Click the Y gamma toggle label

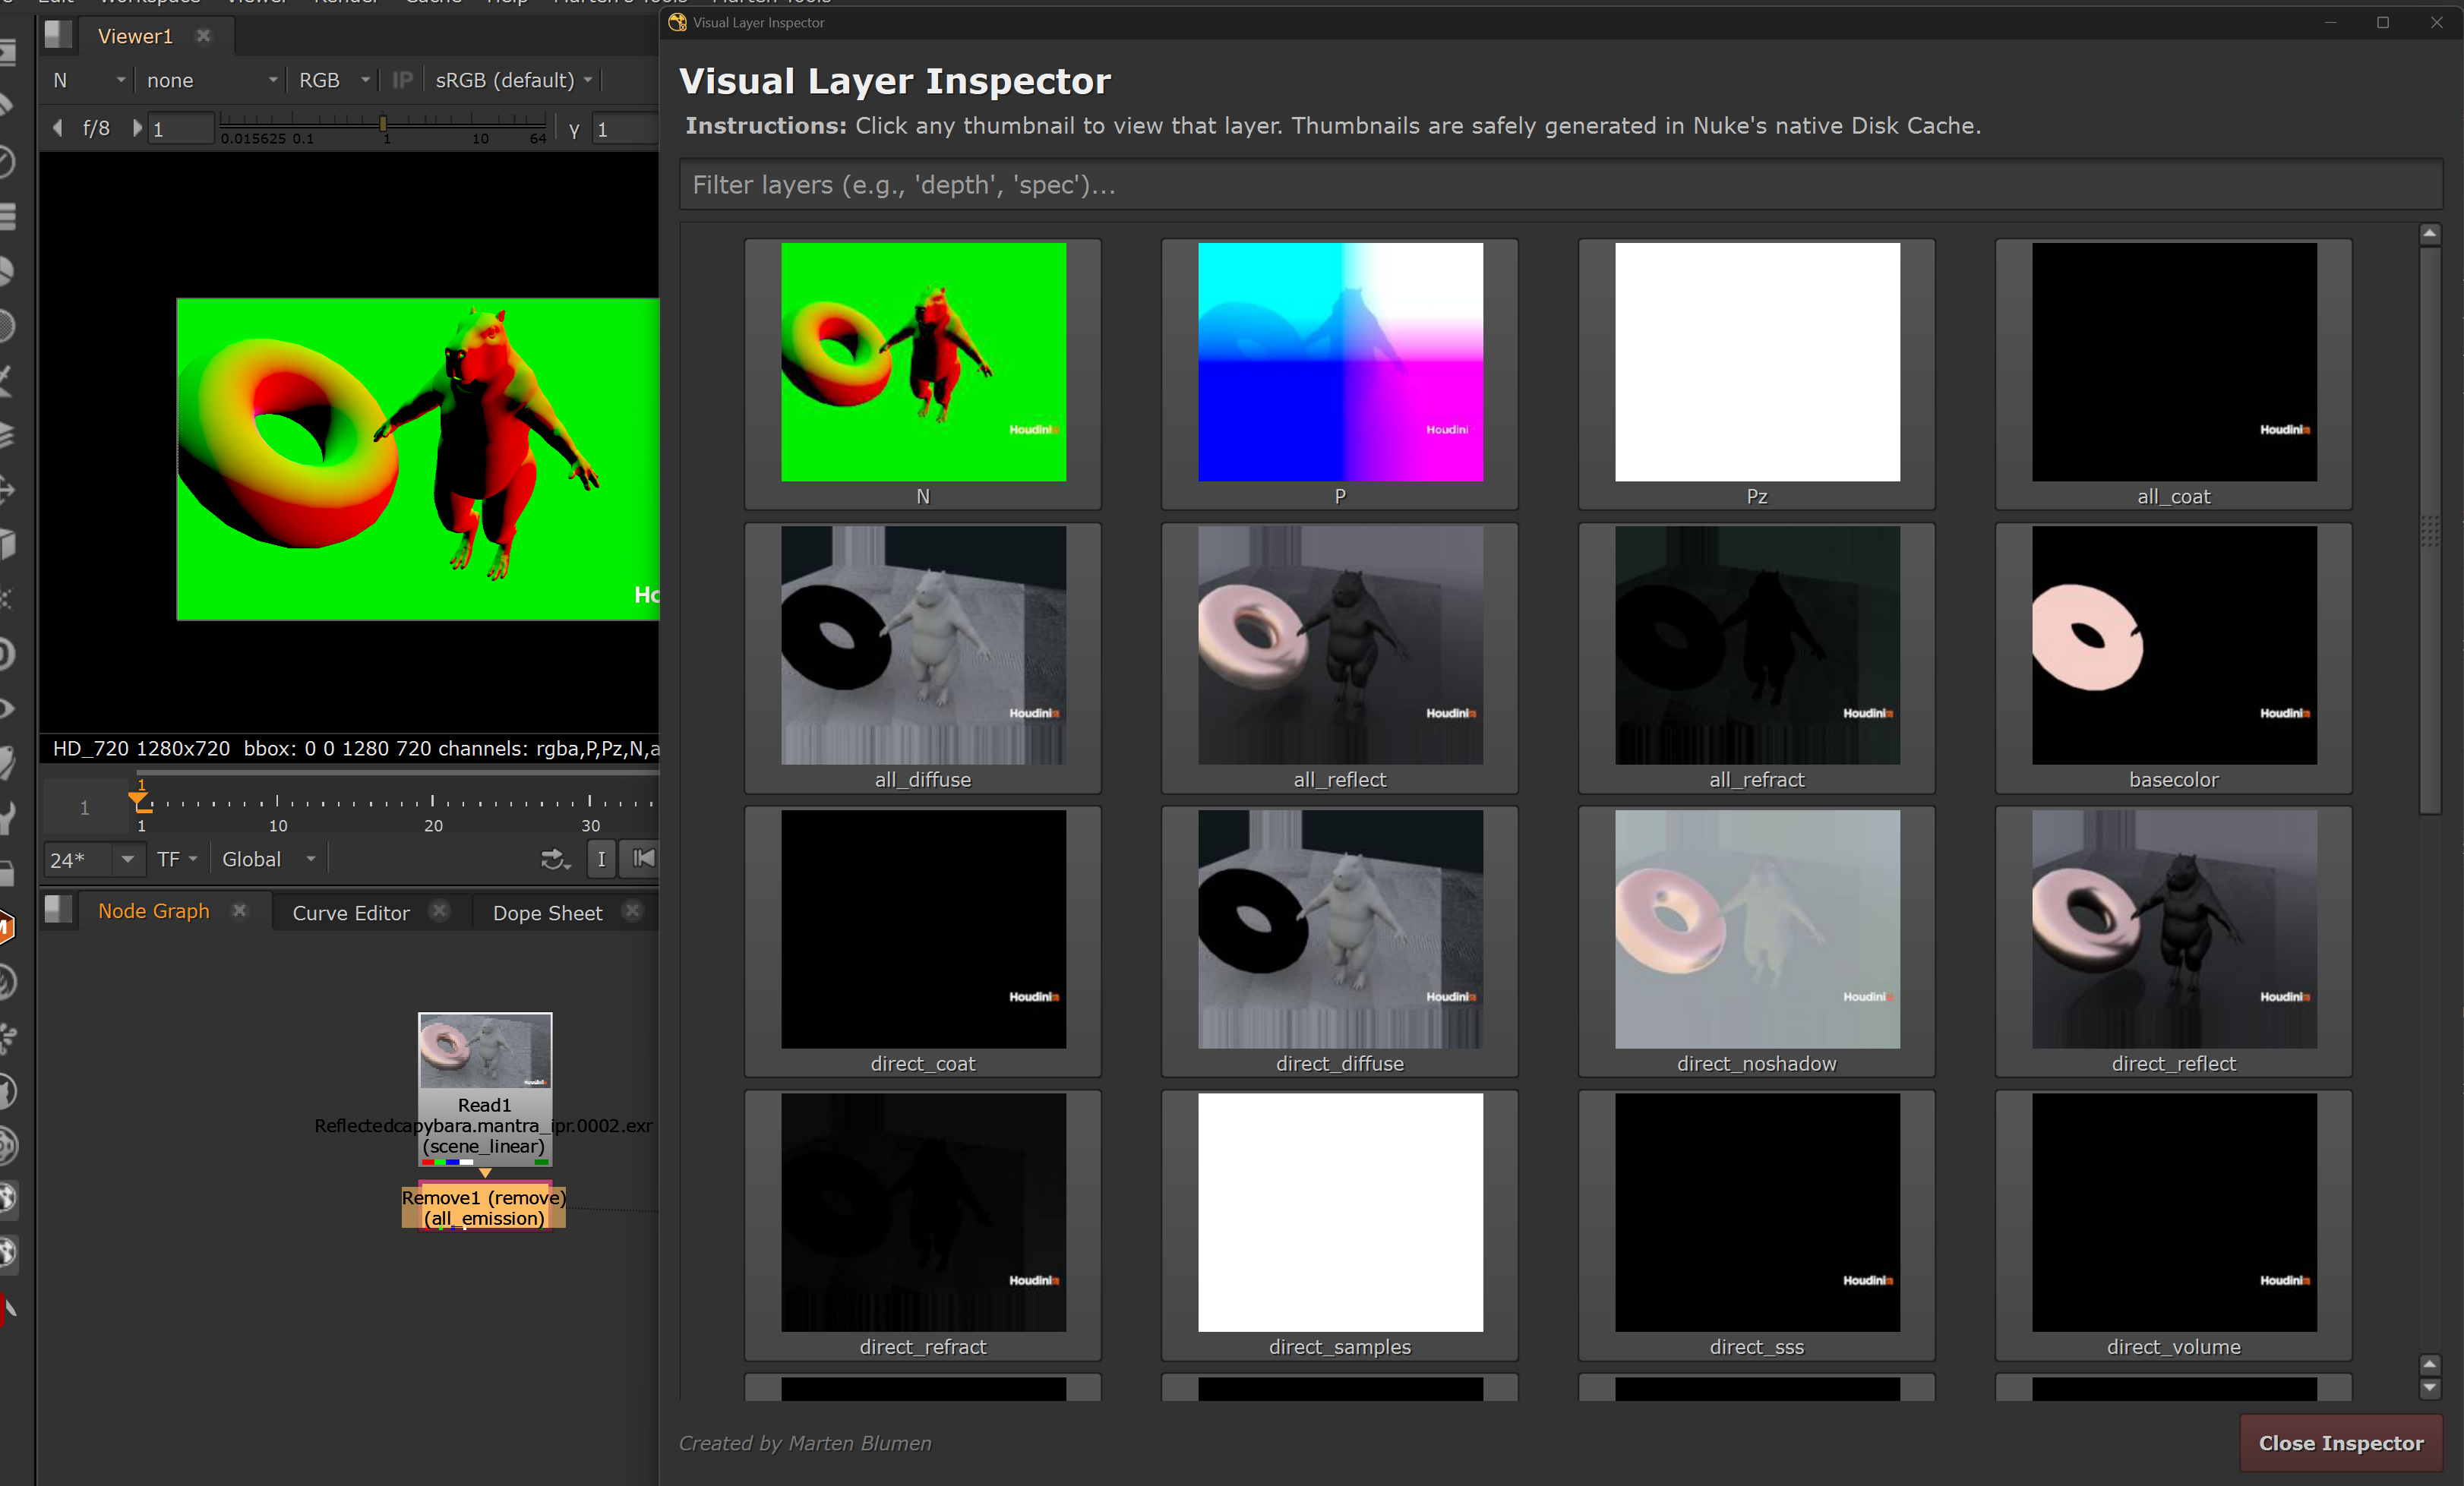pos(574,130)
